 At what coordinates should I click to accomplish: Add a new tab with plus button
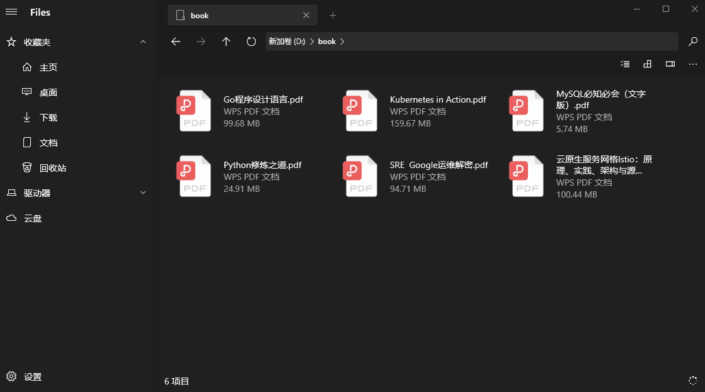[x=333, y=16]
